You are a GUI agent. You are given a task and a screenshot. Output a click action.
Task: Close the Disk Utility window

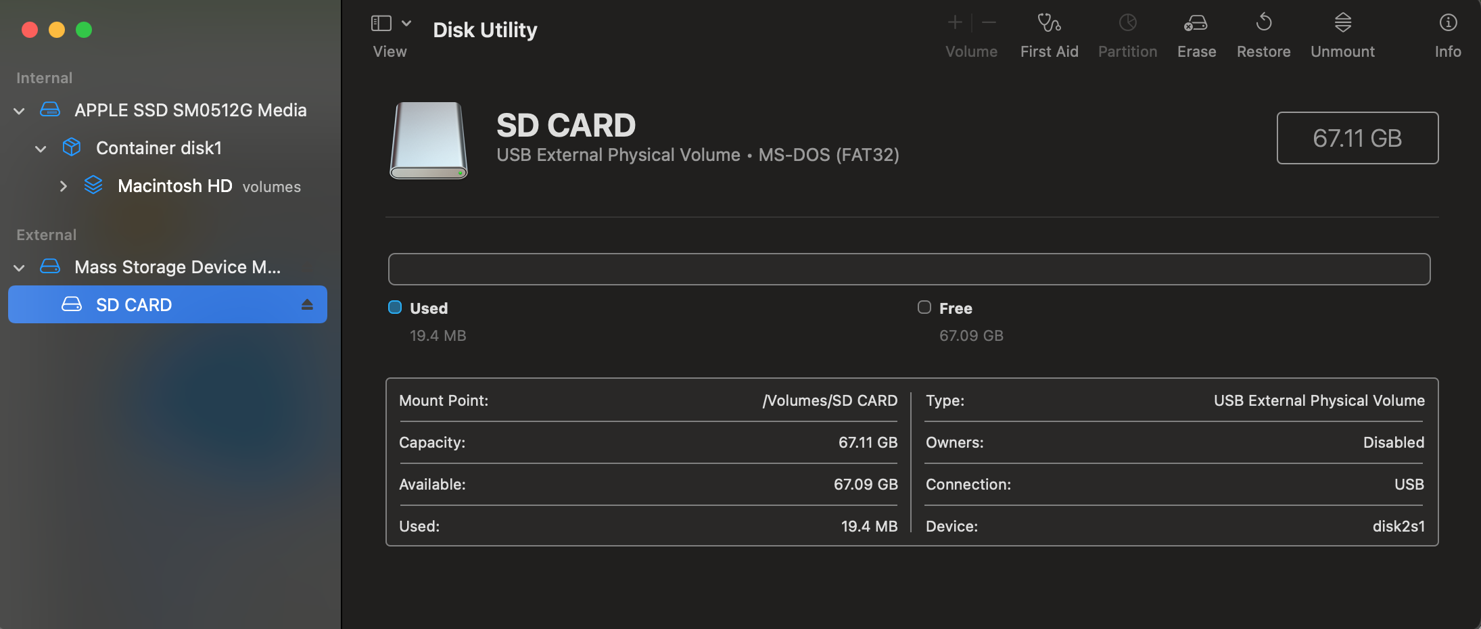tap(30, 30)
